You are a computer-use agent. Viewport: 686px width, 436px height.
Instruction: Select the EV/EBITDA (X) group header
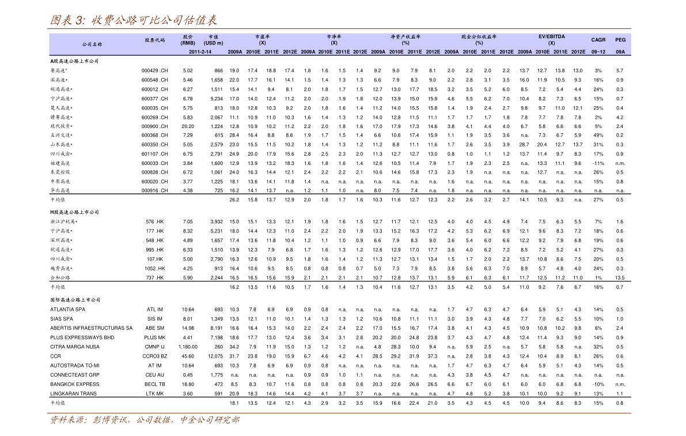pos(551,40)
